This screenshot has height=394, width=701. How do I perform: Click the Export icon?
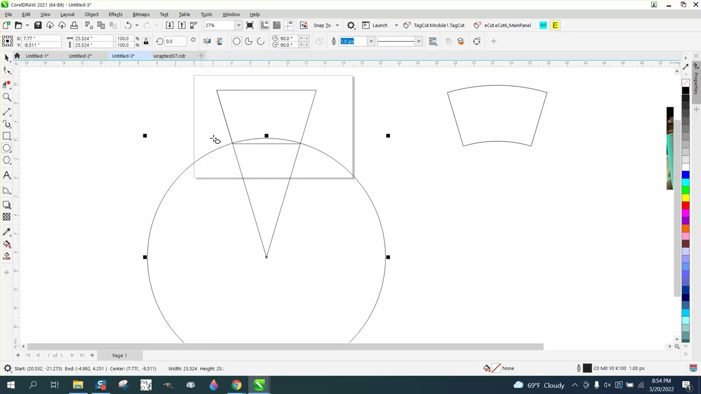click(182, 25)
